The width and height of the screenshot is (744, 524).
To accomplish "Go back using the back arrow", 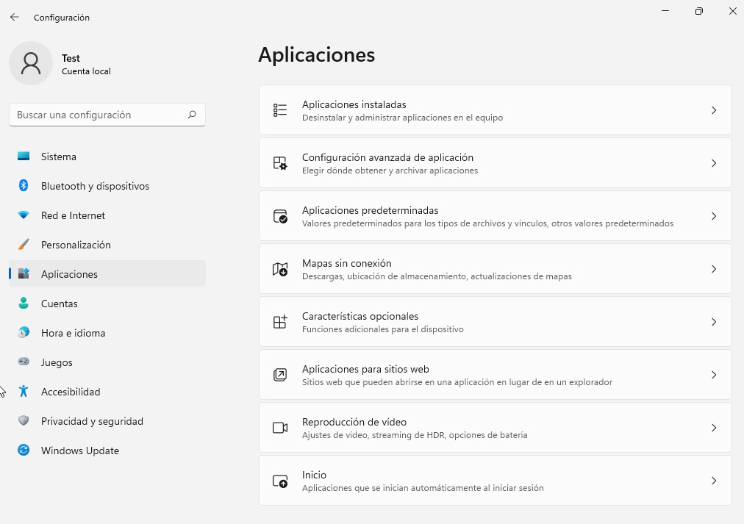I will pos(15,17).
